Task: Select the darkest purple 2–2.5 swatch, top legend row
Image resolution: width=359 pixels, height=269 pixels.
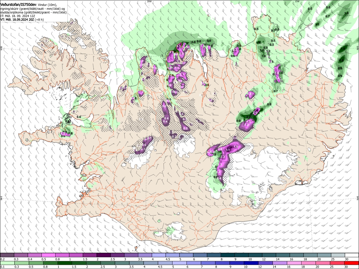Action: point(103,255)
